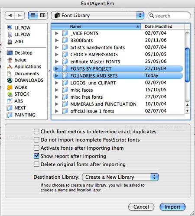Expand the CHOICE AMPERSANDS folder
The image size is (195, 216).
click(57, 55)
